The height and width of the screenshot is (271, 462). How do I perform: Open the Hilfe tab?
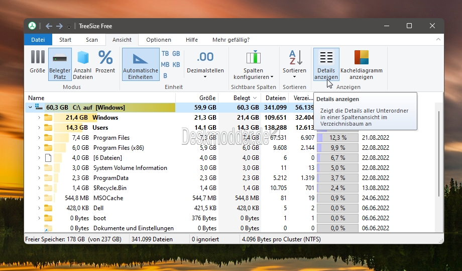click(191, 40)
